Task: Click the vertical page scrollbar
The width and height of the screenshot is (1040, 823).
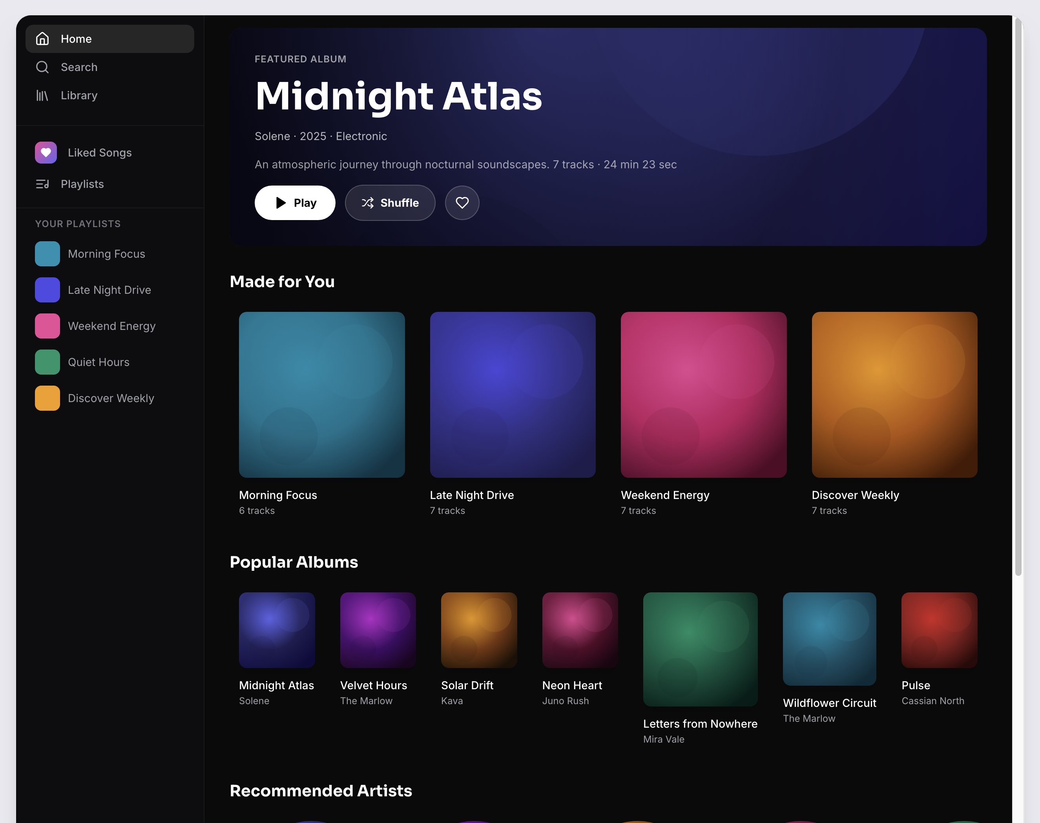Action: point(1018,296)
